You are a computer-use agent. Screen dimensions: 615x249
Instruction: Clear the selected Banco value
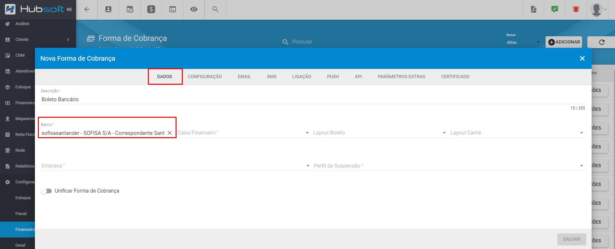pos(170,133)
